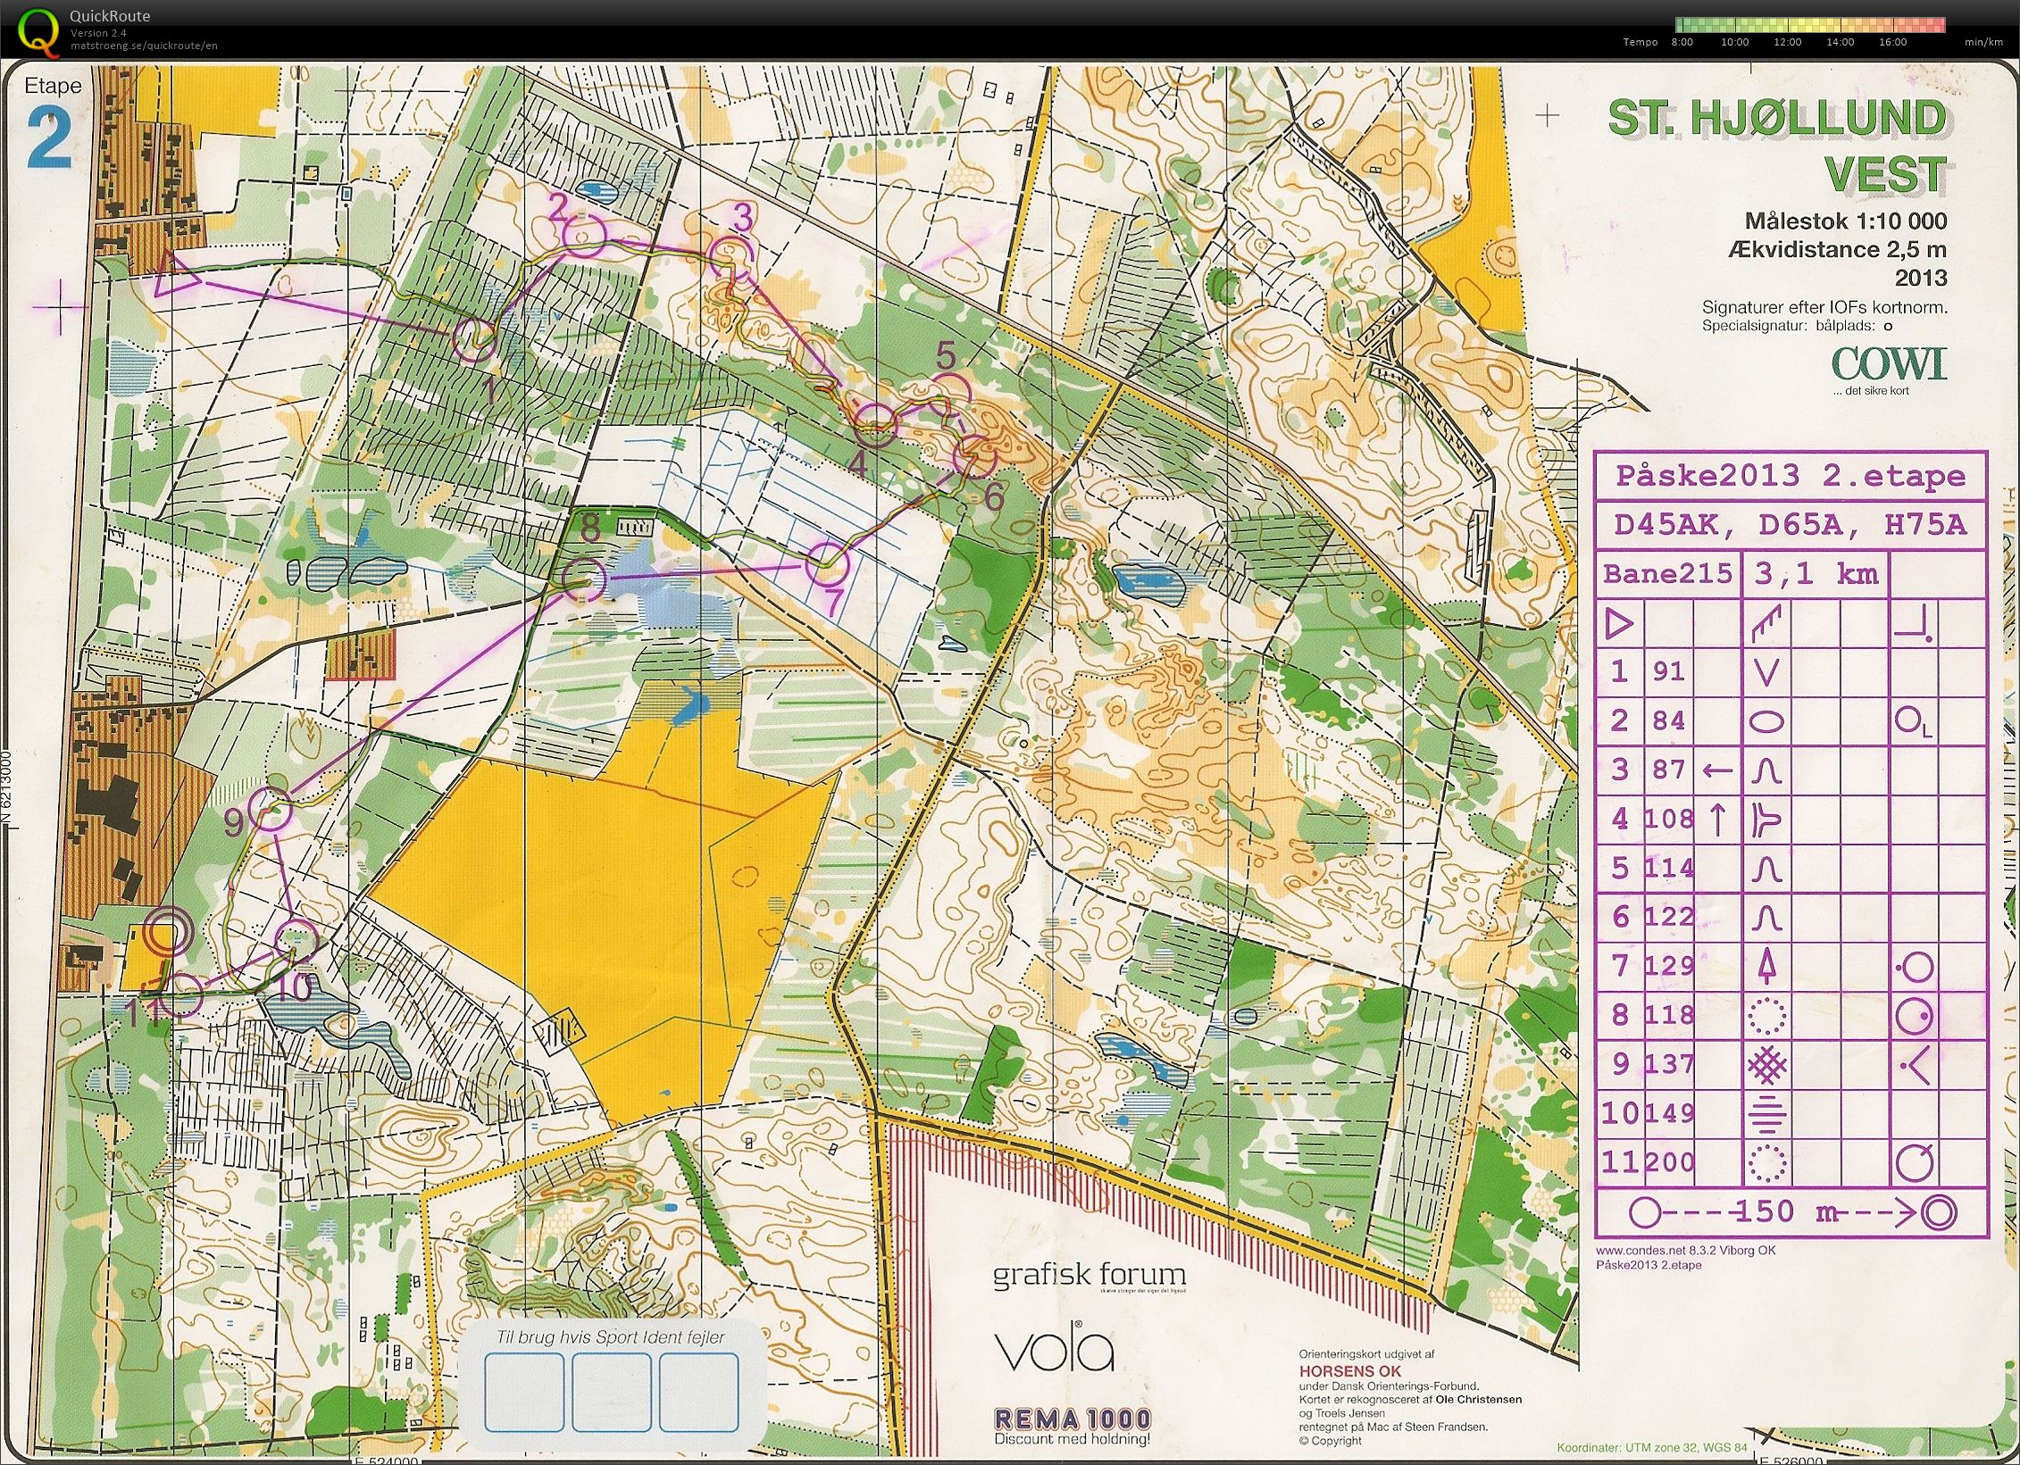Click the Målestok 1:10 000 scale text
2020x1465 pixels.
pos(1847,221)
